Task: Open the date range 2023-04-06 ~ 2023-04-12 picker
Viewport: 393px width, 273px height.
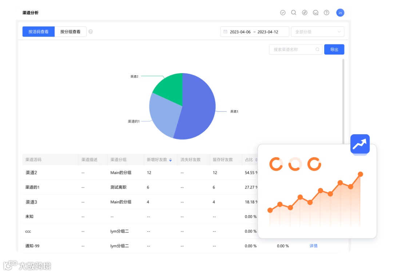Action: coord(254,32)
